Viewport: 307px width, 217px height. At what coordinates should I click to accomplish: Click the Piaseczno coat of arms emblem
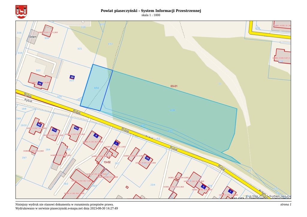click(x=21, y=12)
